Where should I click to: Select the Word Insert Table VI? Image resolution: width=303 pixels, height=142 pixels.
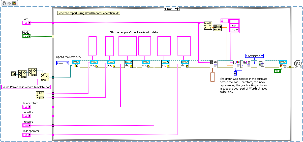214,64
